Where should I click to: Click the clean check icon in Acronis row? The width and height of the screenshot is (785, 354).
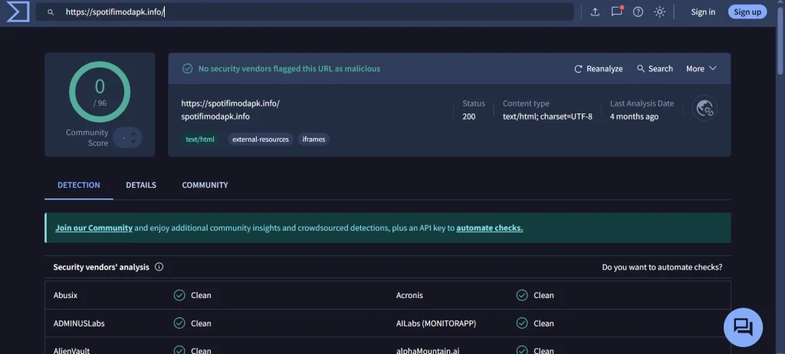(x=522, y=296)
